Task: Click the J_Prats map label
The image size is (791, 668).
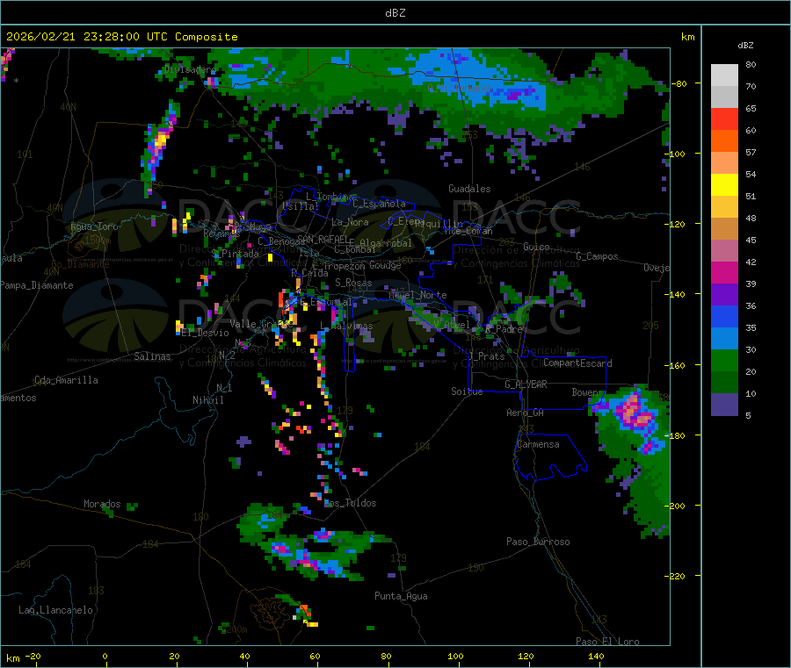Action: [487, 356]
